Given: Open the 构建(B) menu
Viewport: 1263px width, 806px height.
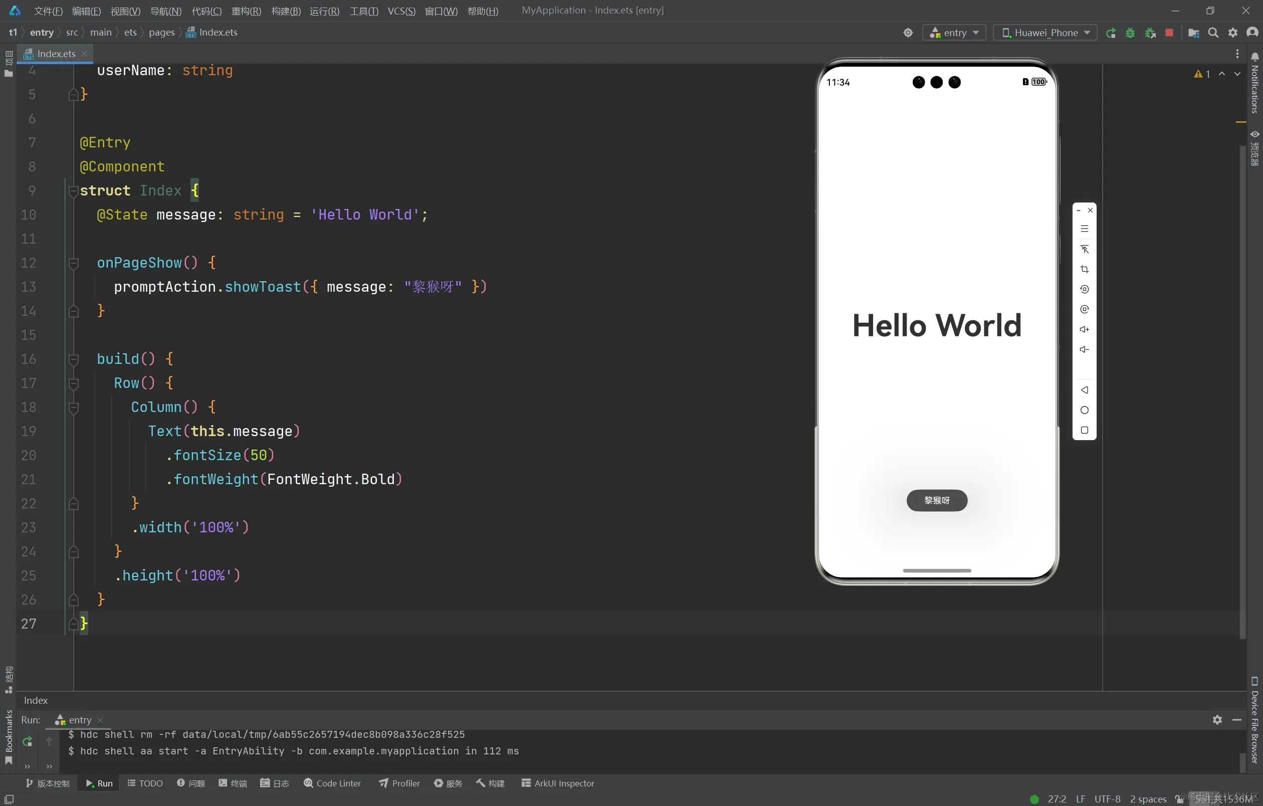Looking at the screenshot, I should [286, 11].
